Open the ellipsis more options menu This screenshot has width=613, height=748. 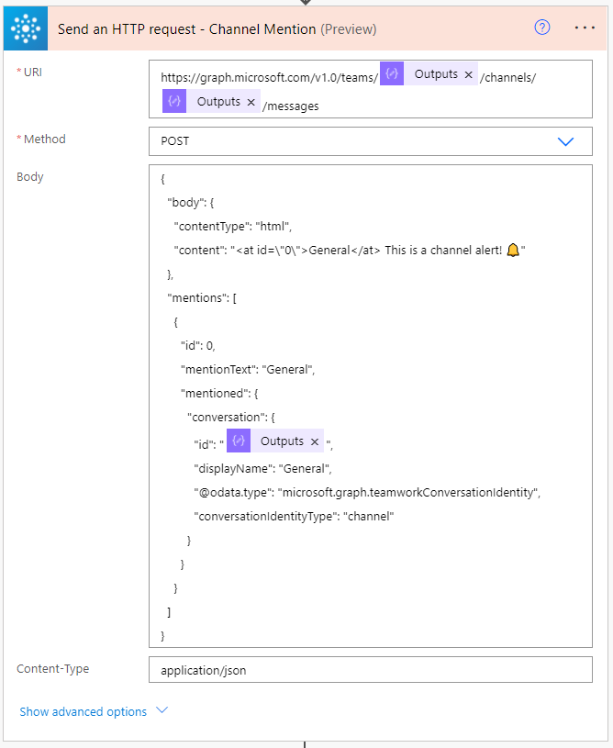[x=585, y=28]
